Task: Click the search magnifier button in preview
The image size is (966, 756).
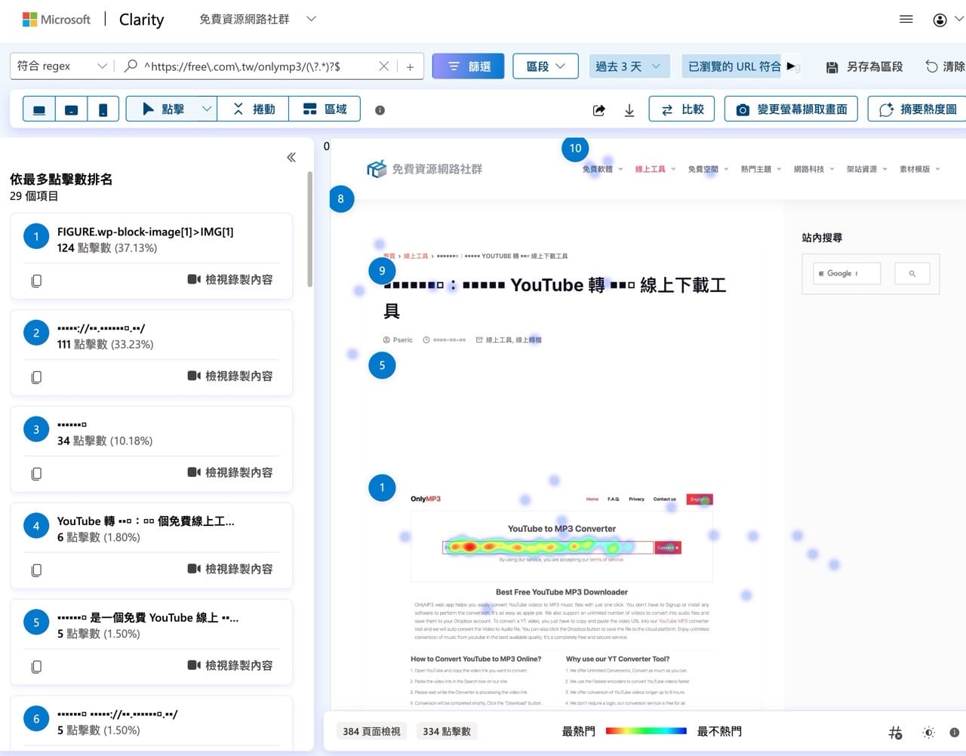Action: (x=912, y=273)
